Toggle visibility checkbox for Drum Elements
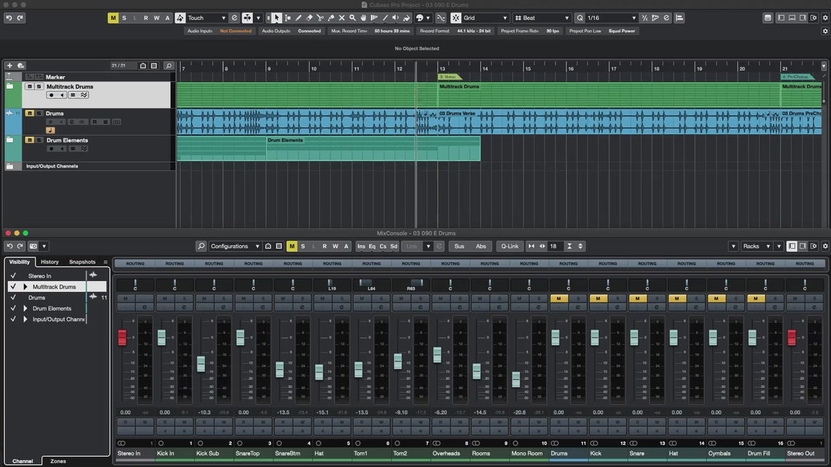This screenshot has width=831, height=467. tap(12, 309)
